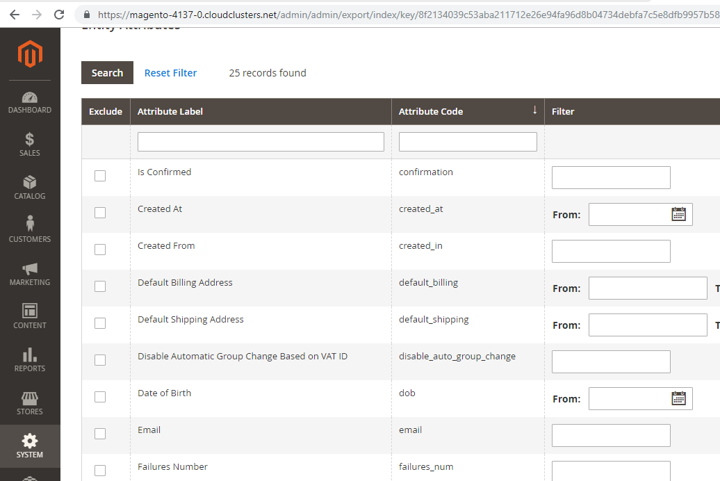This screenshot has height=481, width=720.
Task: Open the Sales menu icon
Action: [x=30, y=140]
